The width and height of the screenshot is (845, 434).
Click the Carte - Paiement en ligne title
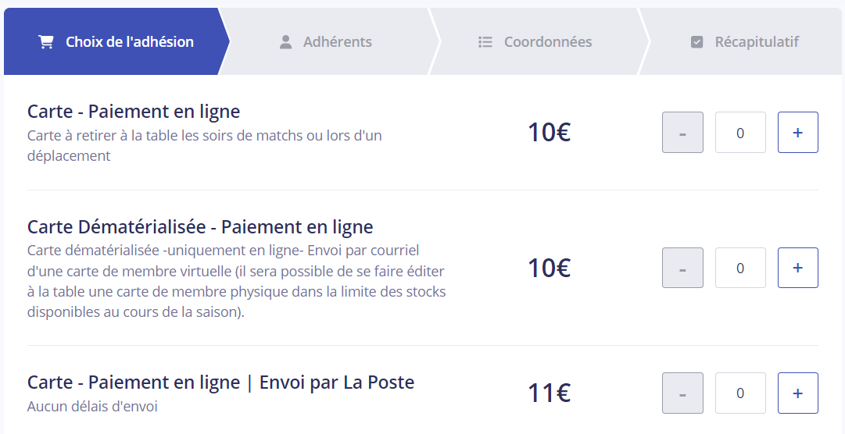[x=134, y=112]
